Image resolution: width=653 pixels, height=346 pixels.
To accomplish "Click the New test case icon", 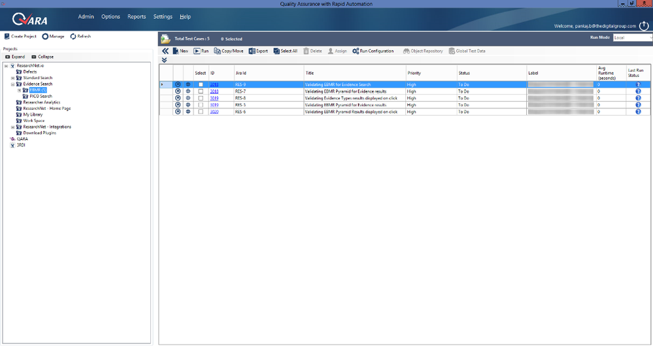I will click(x=176, y=51).
